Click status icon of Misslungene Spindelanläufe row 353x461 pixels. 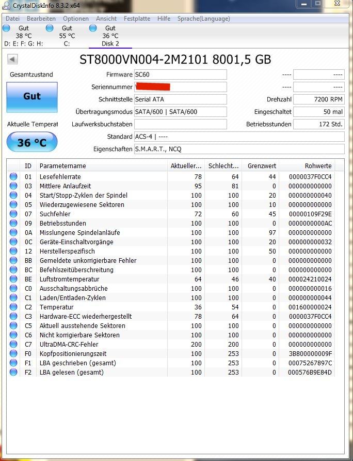pos(13,232)
